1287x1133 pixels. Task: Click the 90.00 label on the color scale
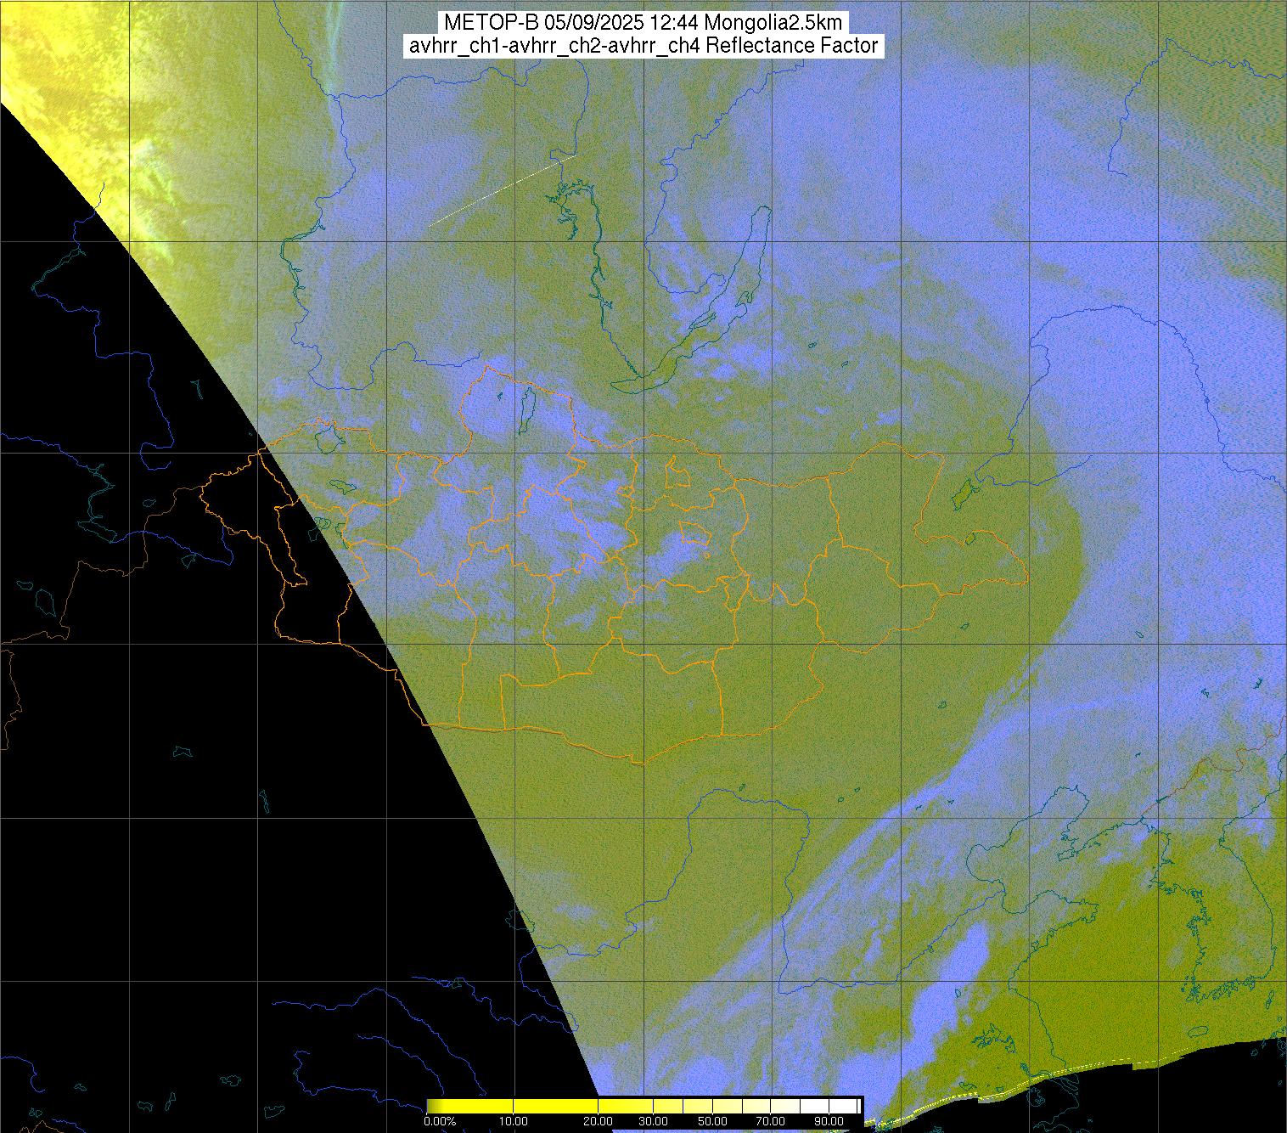[x=828, y=1122]
